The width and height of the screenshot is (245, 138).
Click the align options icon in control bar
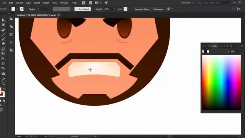pyautogui.click(x=168, y=9)
